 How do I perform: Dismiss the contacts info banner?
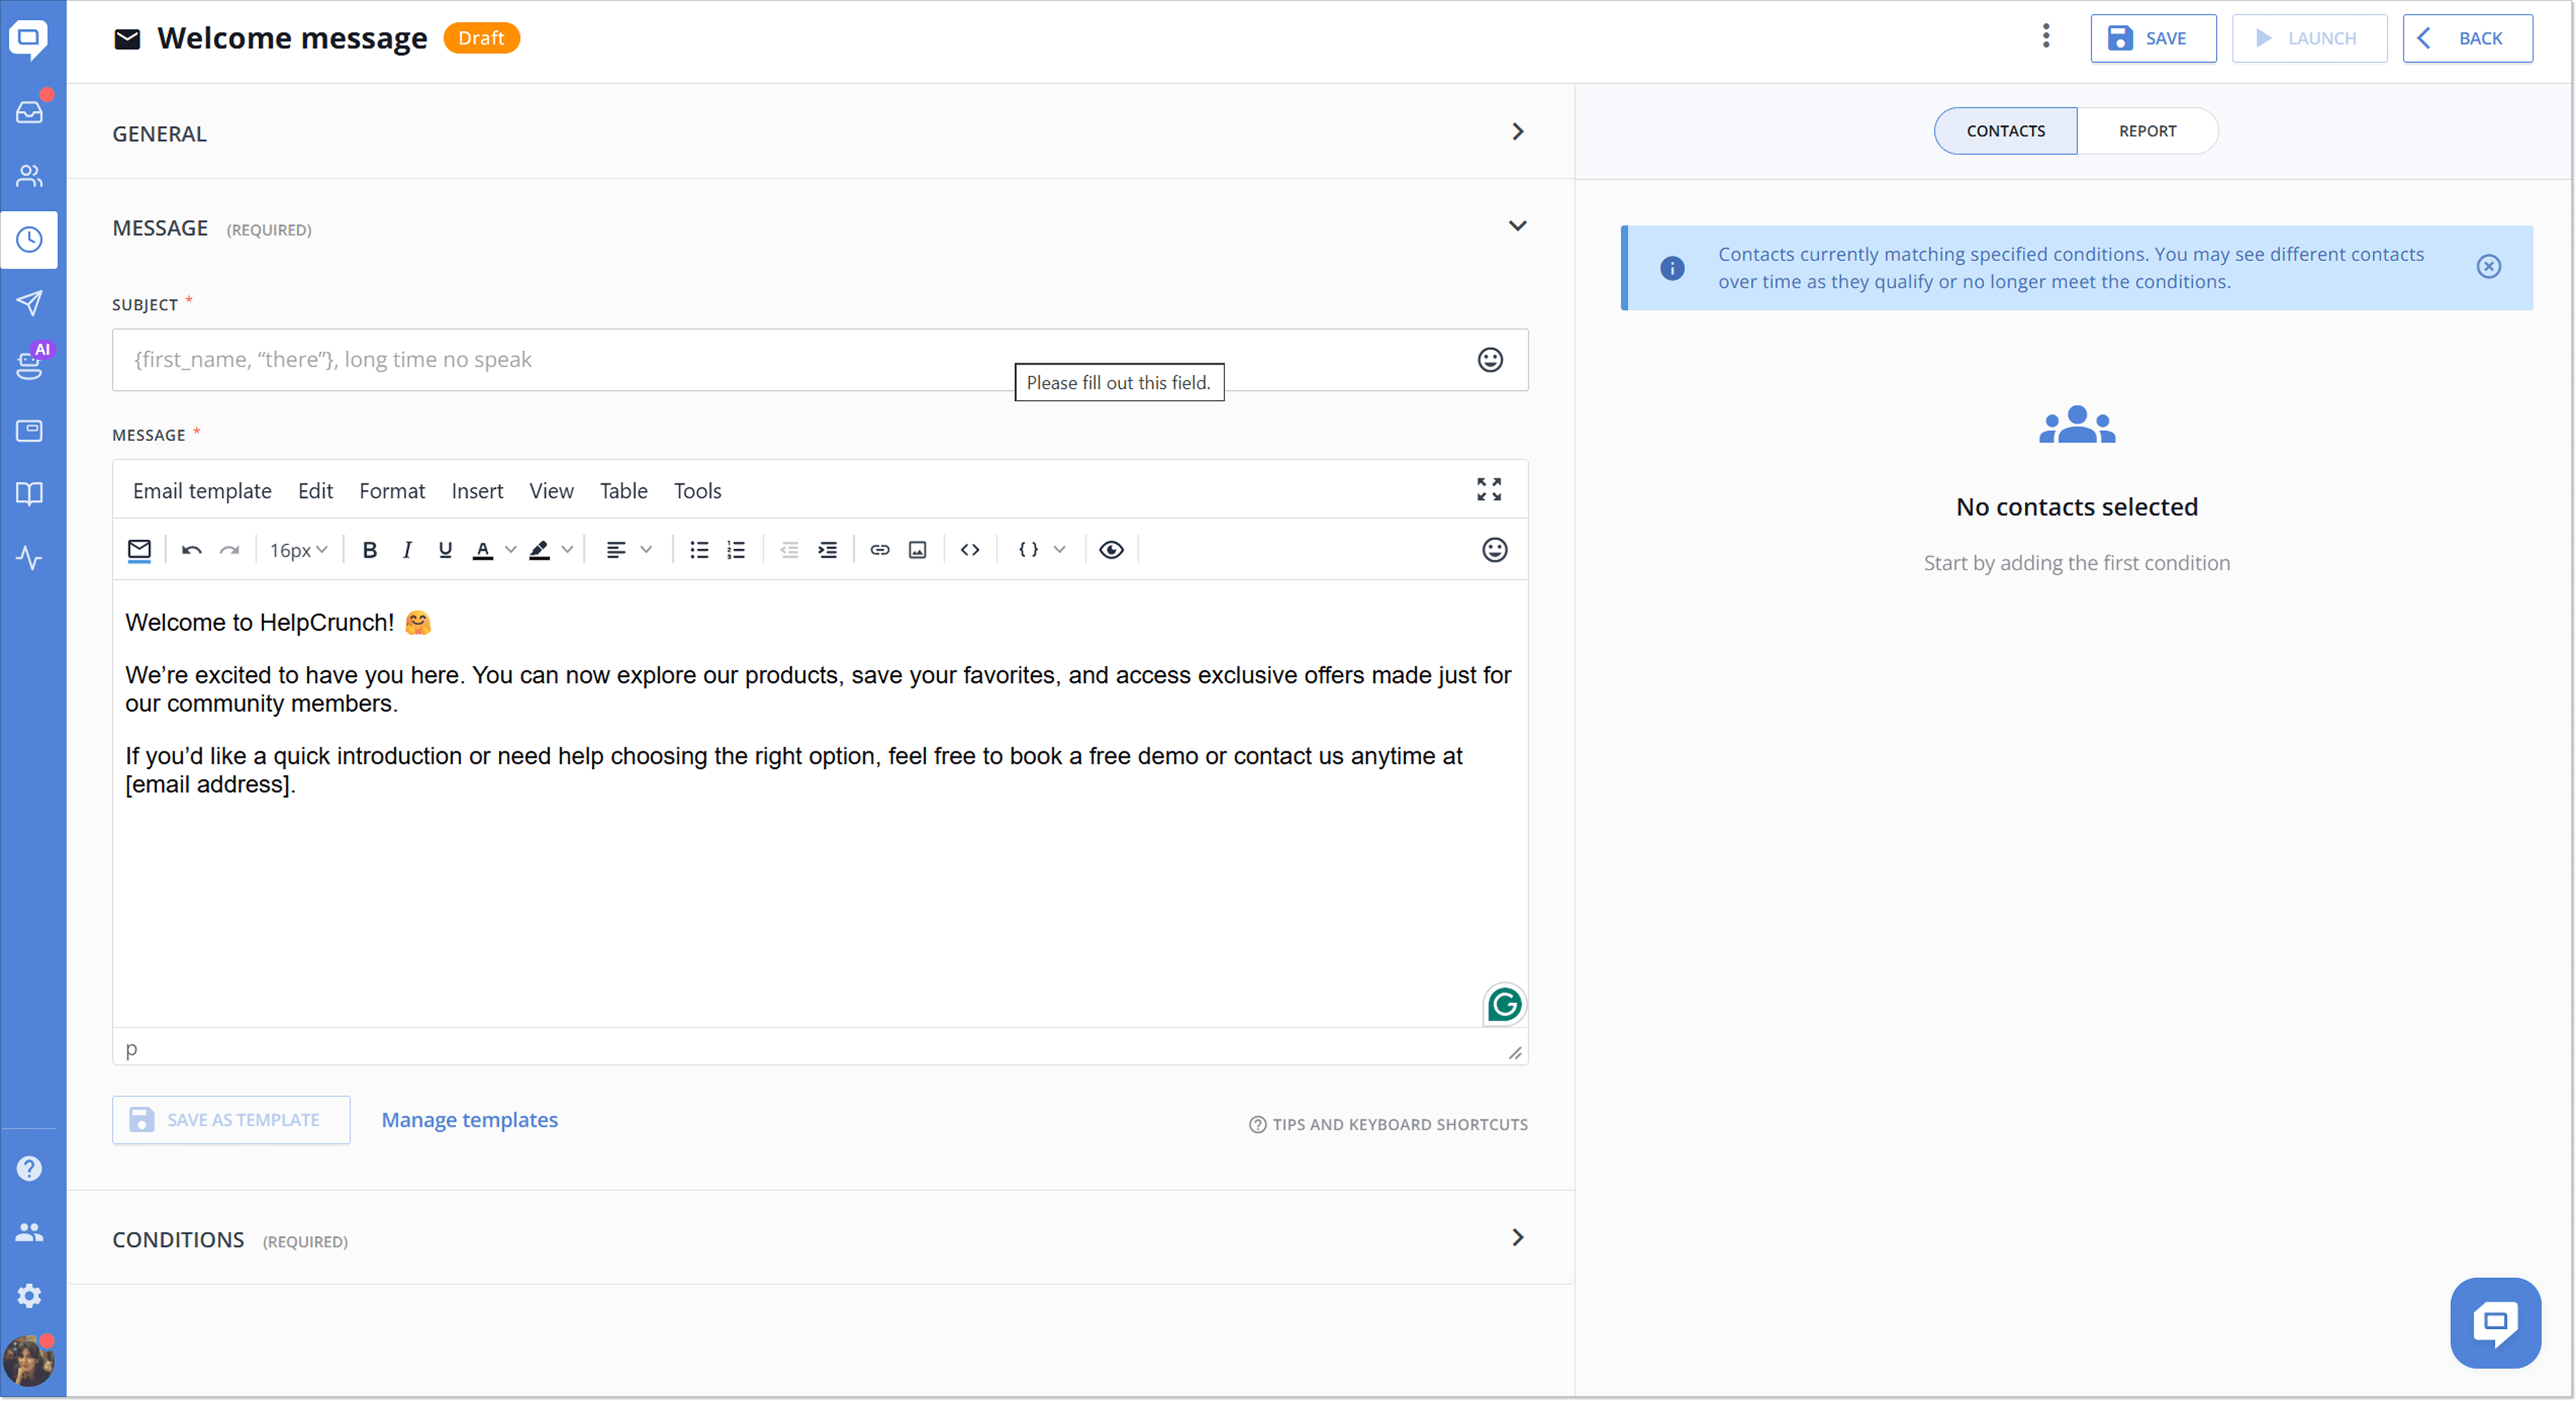[2488, 267]
